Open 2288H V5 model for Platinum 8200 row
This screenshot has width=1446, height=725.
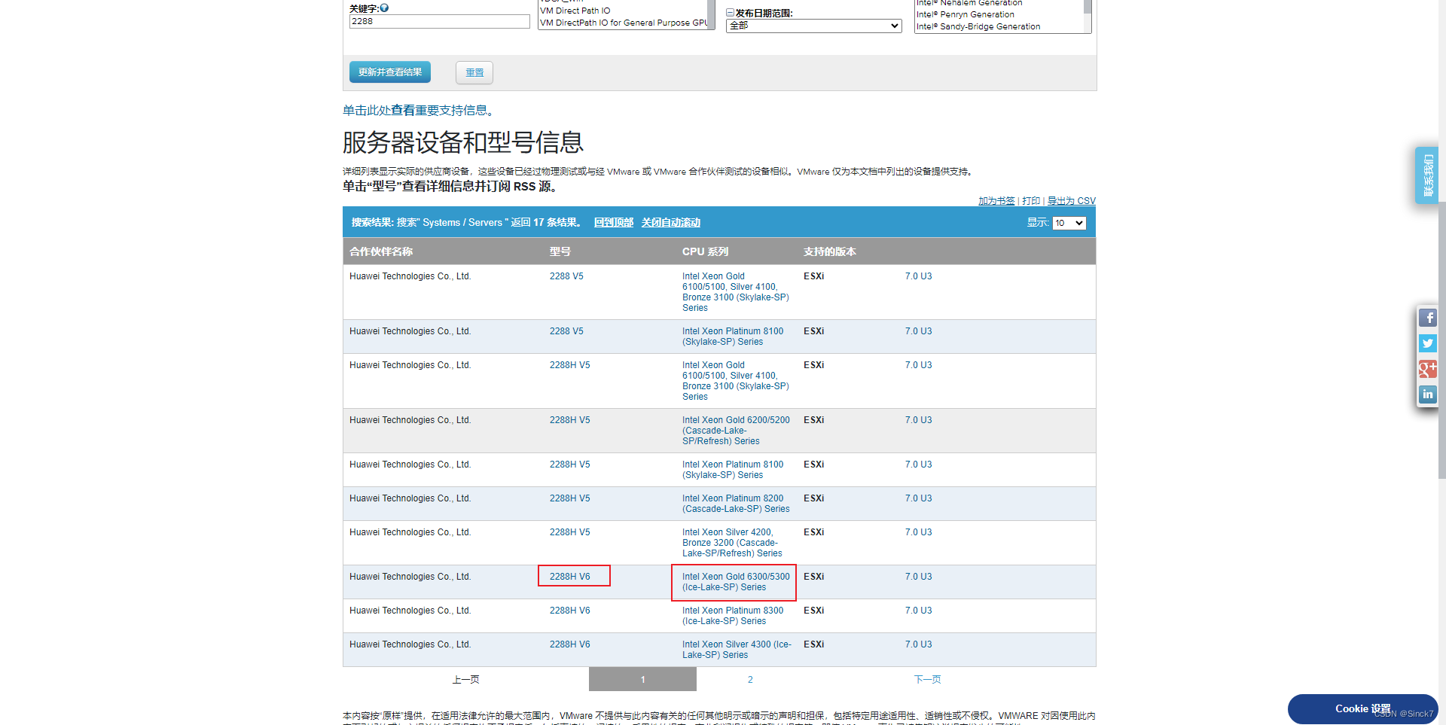[x=570, y=498]
